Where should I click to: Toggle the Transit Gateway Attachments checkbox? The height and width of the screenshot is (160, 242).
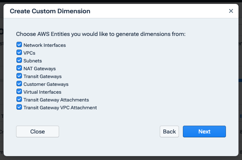coord(19,100)
